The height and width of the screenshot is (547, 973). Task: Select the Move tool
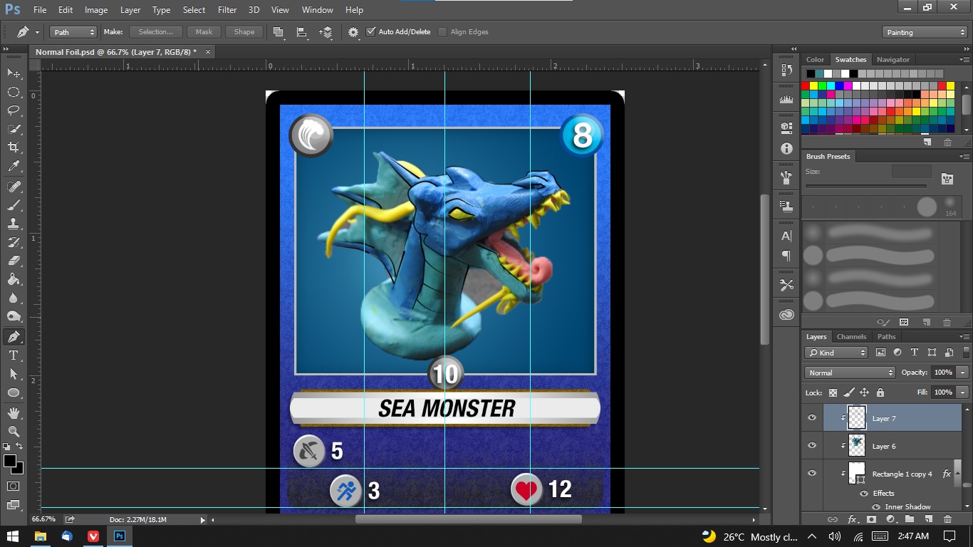pyautogui.click(x=14, y=73)
